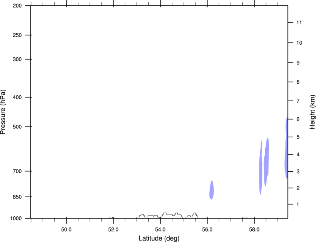Click latitude tick label 56.0
This screenshot has width=316, height=242.
[207, 230]
